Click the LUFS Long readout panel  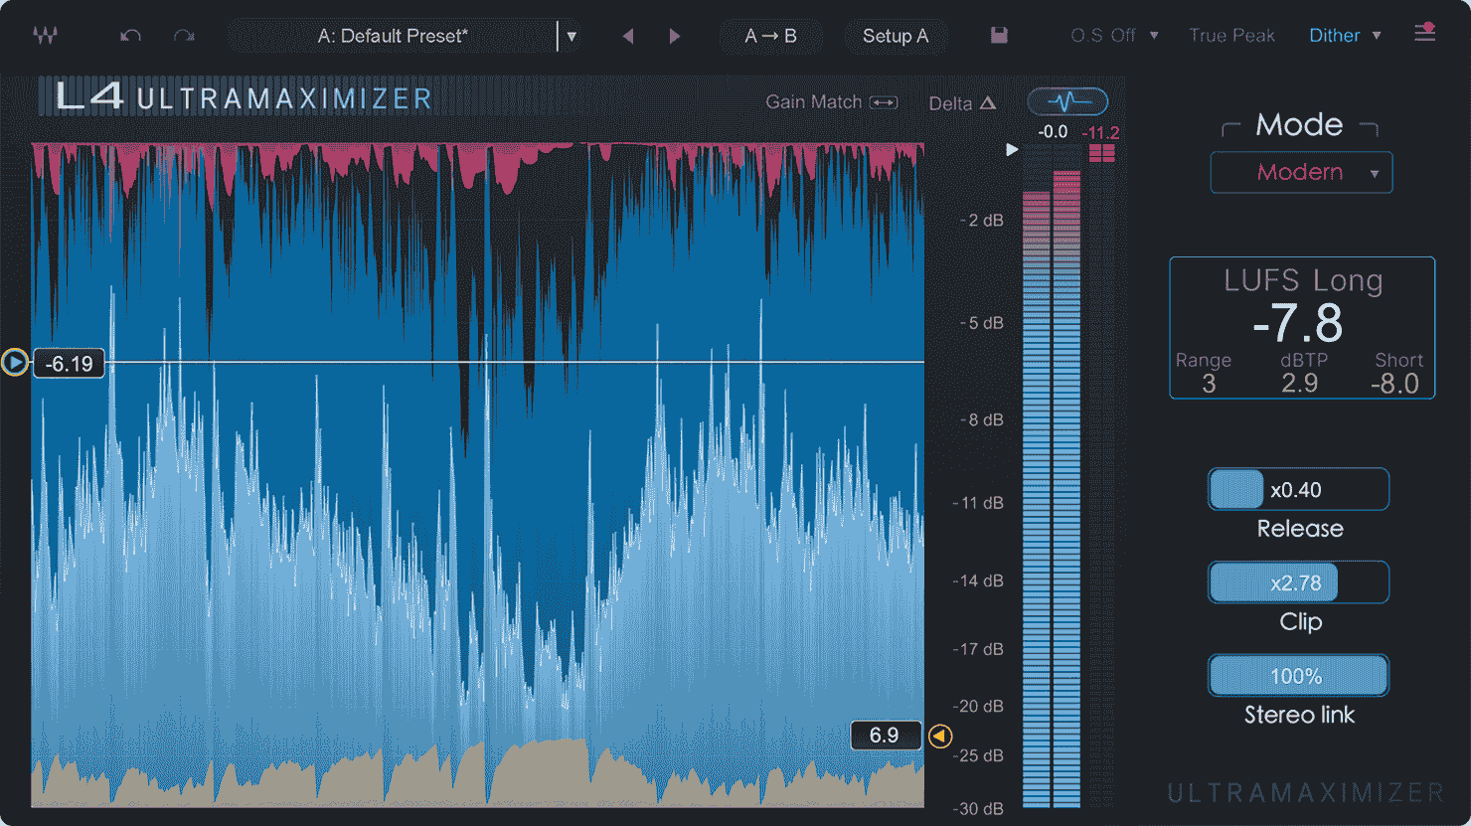(1302, 329)
